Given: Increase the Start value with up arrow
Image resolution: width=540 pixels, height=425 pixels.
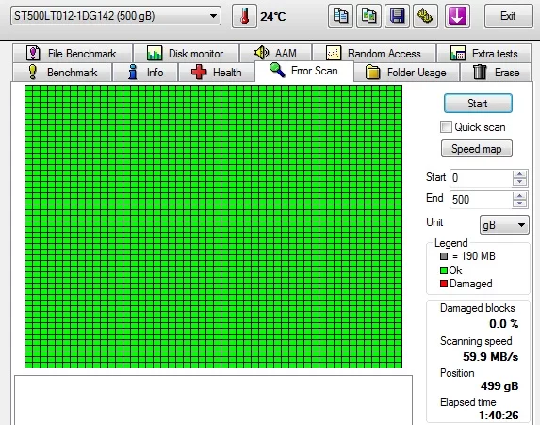Looking at the screenshot, I should pos(519,174).
